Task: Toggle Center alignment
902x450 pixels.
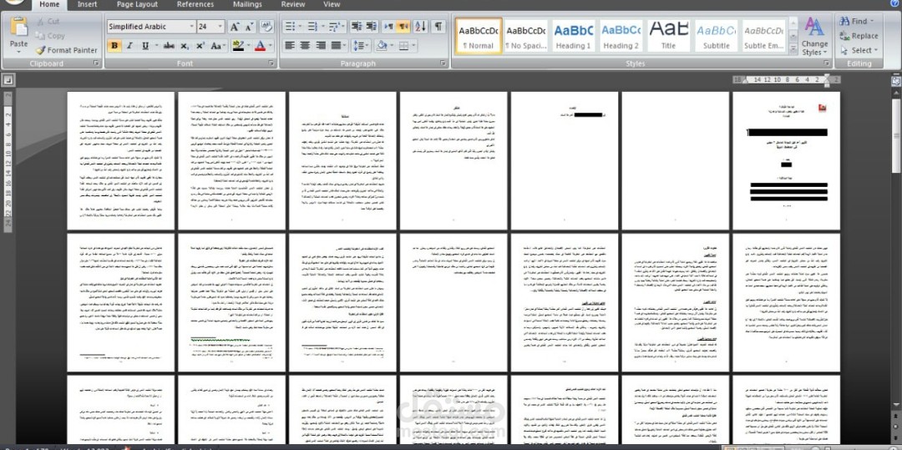Action: [305, 45]
